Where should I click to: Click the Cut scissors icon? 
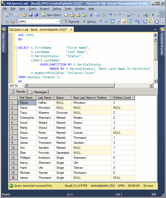point(91,15)
